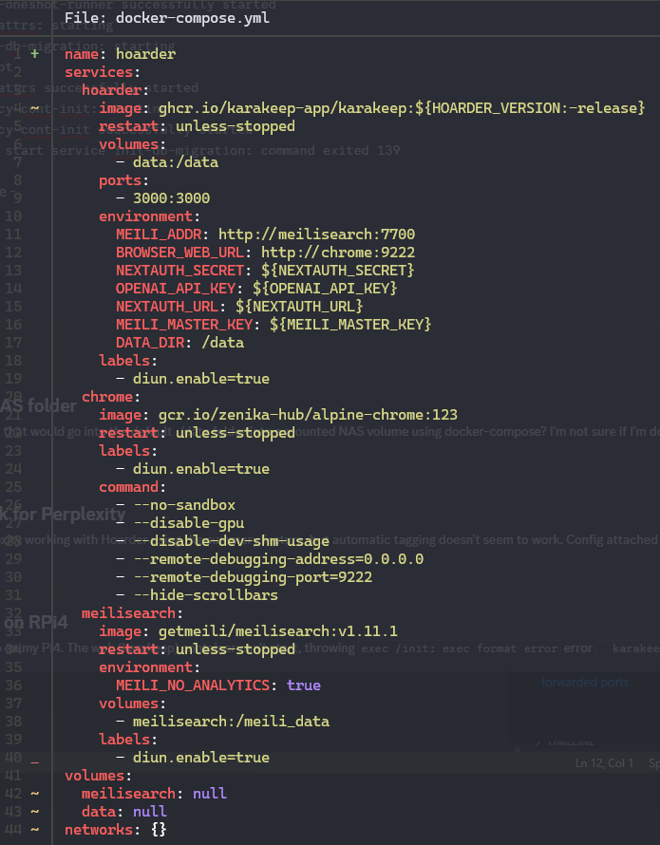Image resolution: width=660 pixels, height=845 pixels.
Task: Click the tilde marker next to 'data: null'
Action: [x=34, y=812]
